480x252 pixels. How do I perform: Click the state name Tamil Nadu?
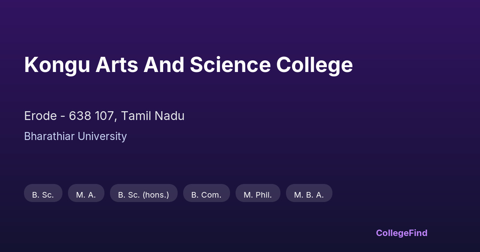coord(153,116)
